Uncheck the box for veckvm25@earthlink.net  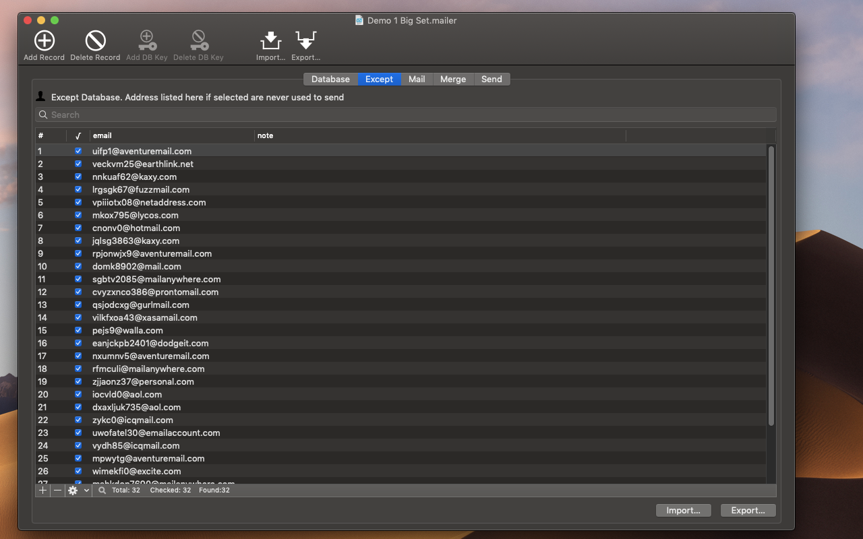pyautogui.click(x=78, y=164)
